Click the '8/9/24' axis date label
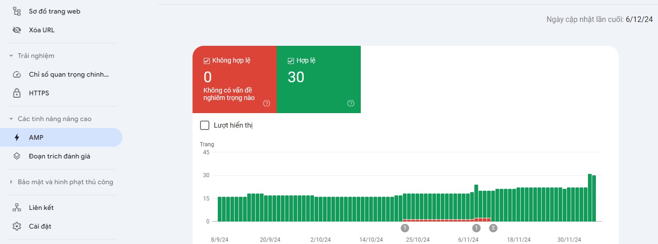 220,240
